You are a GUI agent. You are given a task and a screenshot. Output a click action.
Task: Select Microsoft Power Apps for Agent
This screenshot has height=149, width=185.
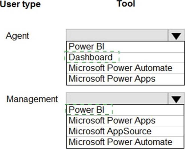[112, 79]
